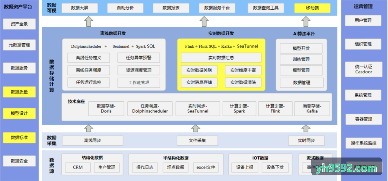This screenshot has height=181, width=388.
Task: Select the 实时数据清洗 box
Action: (243, 82)
